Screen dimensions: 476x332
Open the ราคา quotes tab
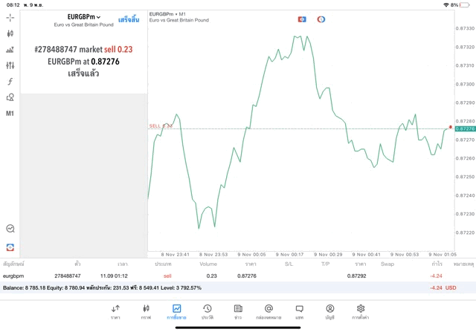tap(115, 312)
